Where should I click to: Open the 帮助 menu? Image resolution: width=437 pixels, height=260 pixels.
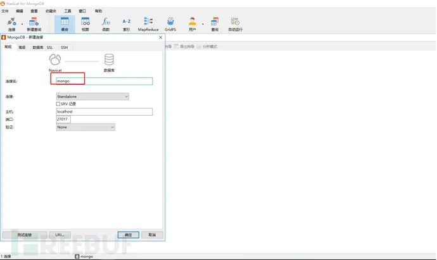(98, 11)
